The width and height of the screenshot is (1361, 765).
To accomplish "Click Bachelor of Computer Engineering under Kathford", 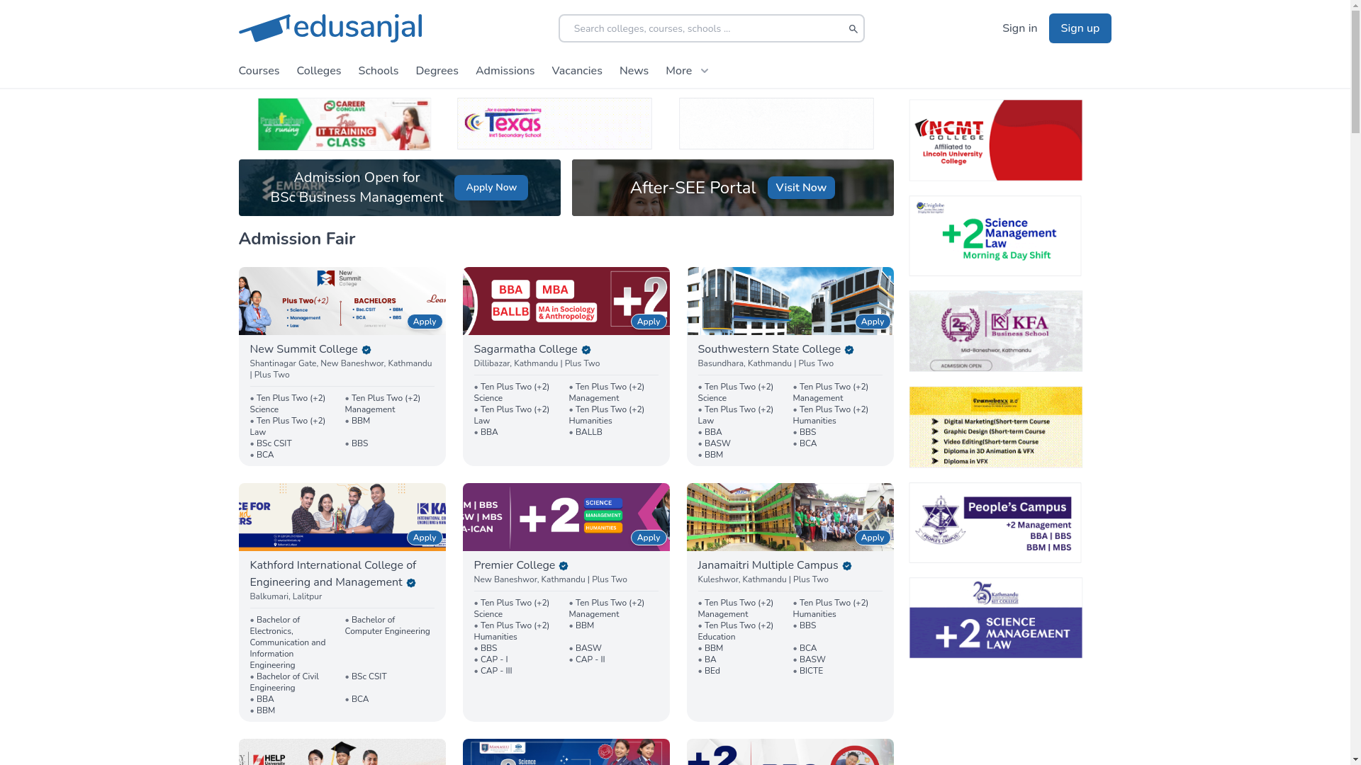I will tap(387, 625).
